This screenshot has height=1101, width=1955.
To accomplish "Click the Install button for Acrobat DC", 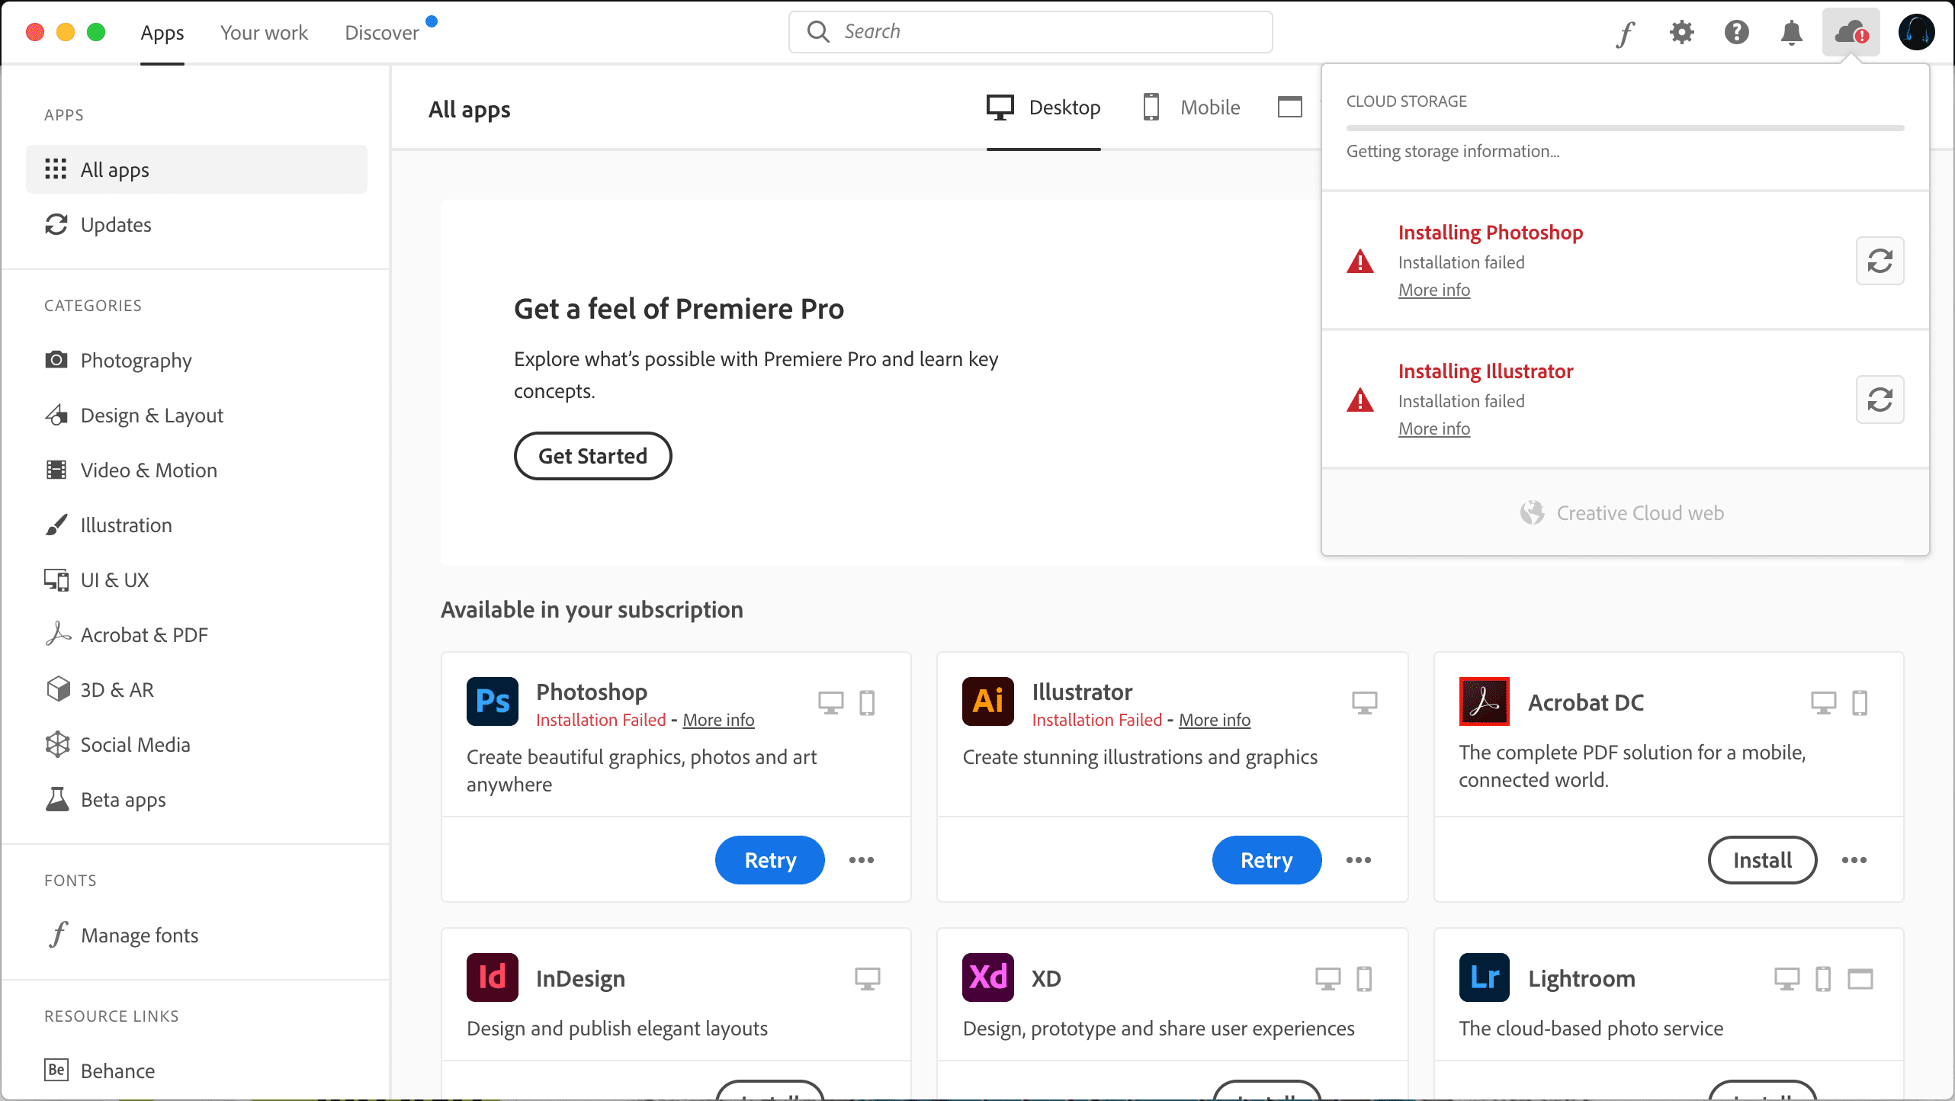I will (x=1762, y=860).
